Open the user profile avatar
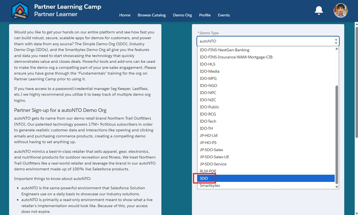This screenshot has width=358, height=215. pos(341,11)
